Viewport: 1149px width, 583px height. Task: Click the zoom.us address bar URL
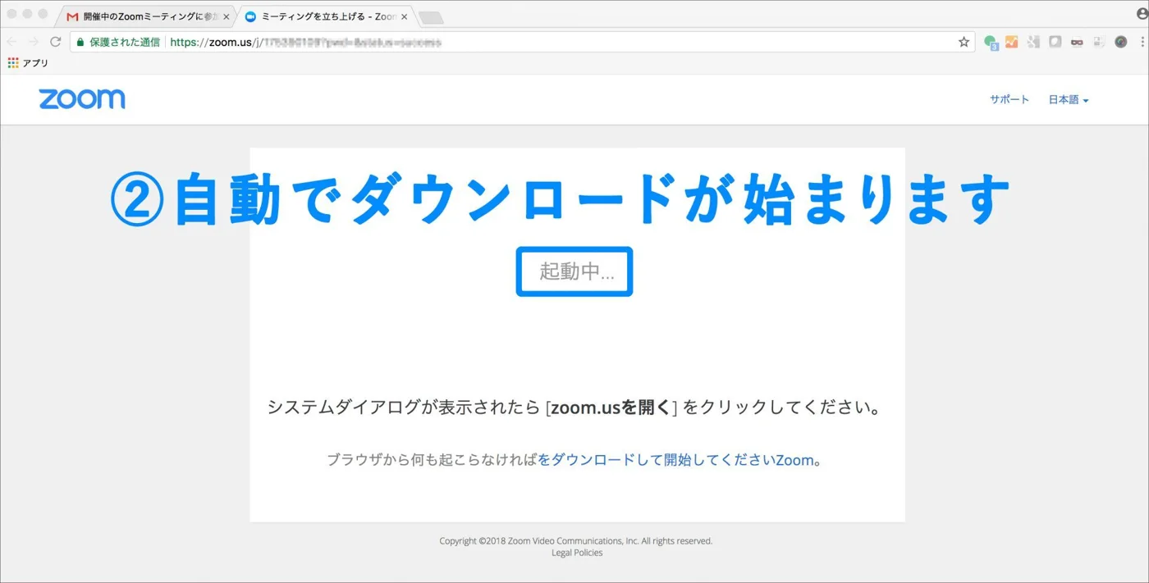[305, 42]
